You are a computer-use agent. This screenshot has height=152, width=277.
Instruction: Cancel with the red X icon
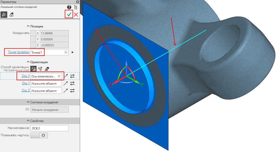click(x=76, y=15)
